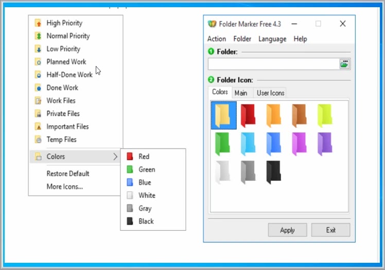Screen dimensions: 385x270
Task: Choose the Done Work folder icon
Action: (x=38, y=88)
